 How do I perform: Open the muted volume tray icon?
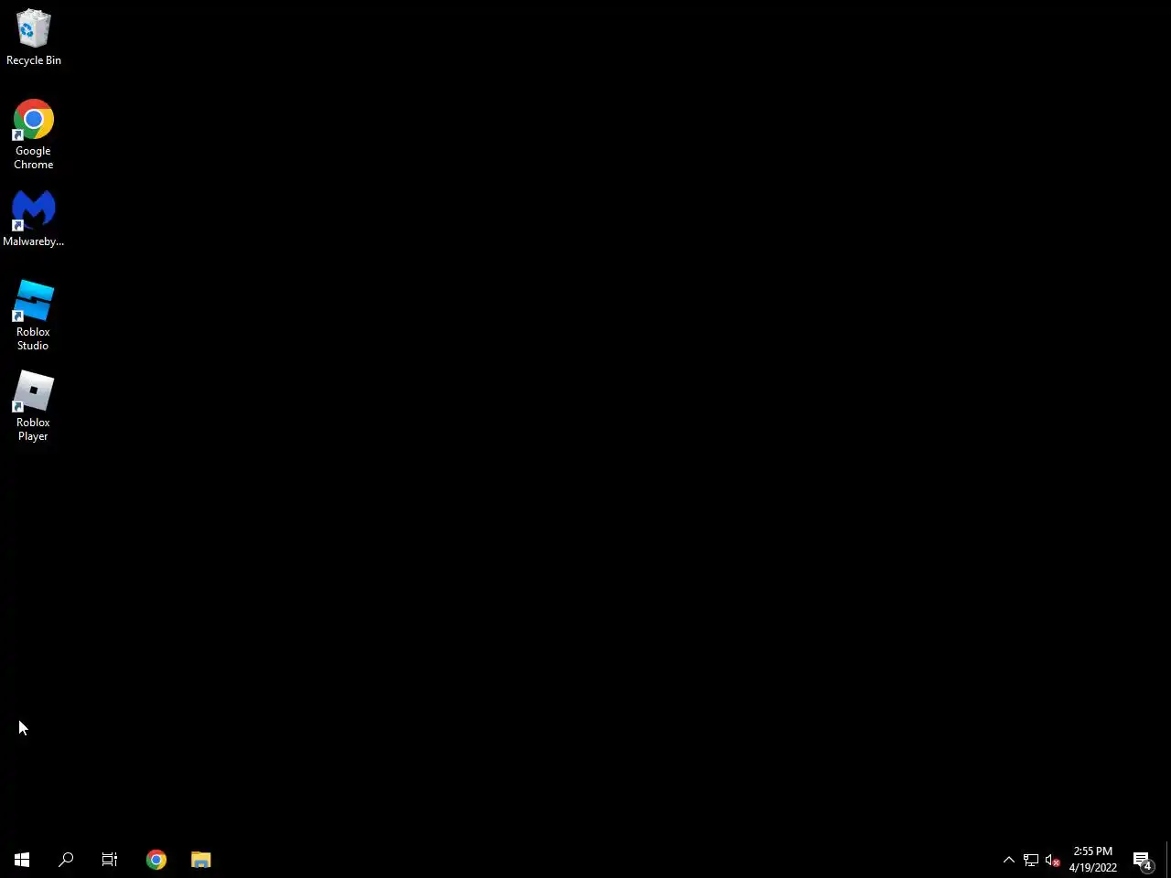(x=1053, y=860)
